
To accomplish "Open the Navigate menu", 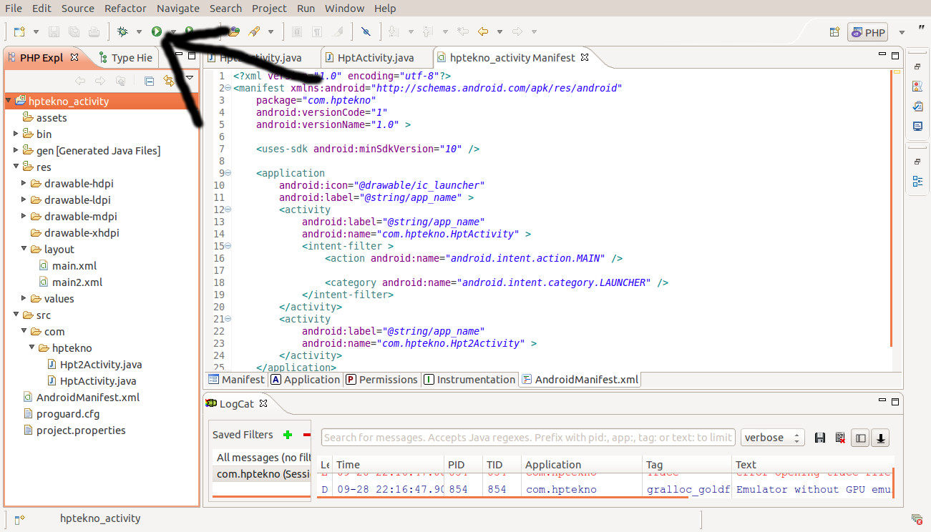I will [178, 9].
